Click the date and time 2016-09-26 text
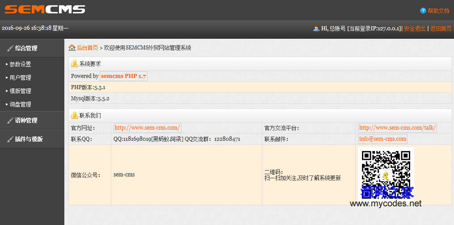 point(35,28)
